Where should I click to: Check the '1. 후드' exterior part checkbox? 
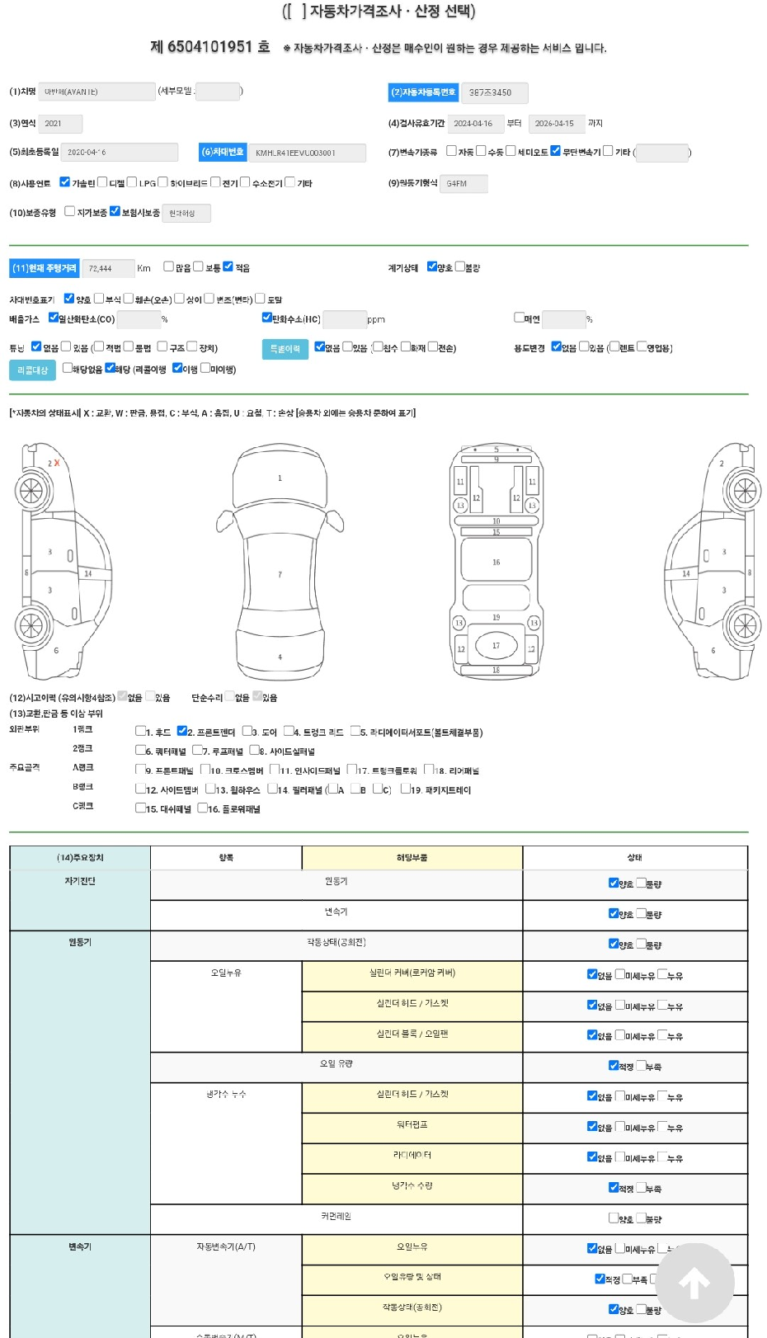(x=140, y=731)
